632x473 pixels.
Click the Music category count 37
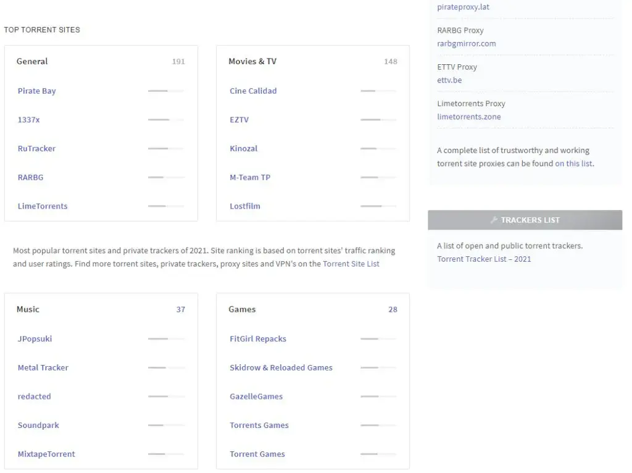pyautogui.click(x=181, y=309)
